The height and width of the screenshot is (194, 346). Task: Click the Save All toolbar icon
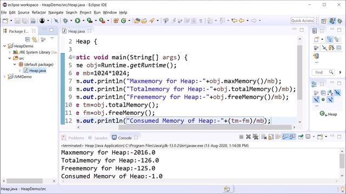[25, 20]
